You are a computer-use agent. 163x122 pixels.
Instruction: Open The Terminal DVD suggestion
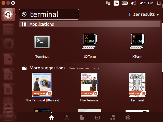(90, 85)
